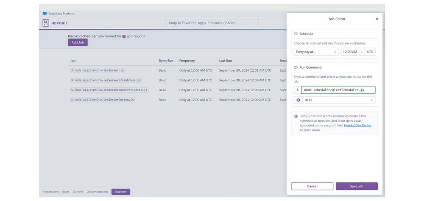Open the 'Every day at...' interval dropdown

coord(316,52)
